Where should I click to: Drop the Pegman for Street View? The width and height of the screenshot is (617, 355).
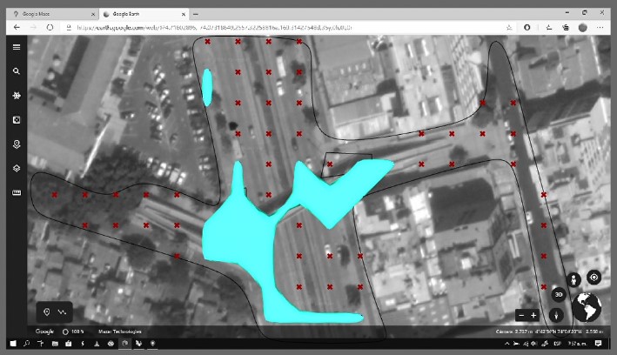click(573, 279)
